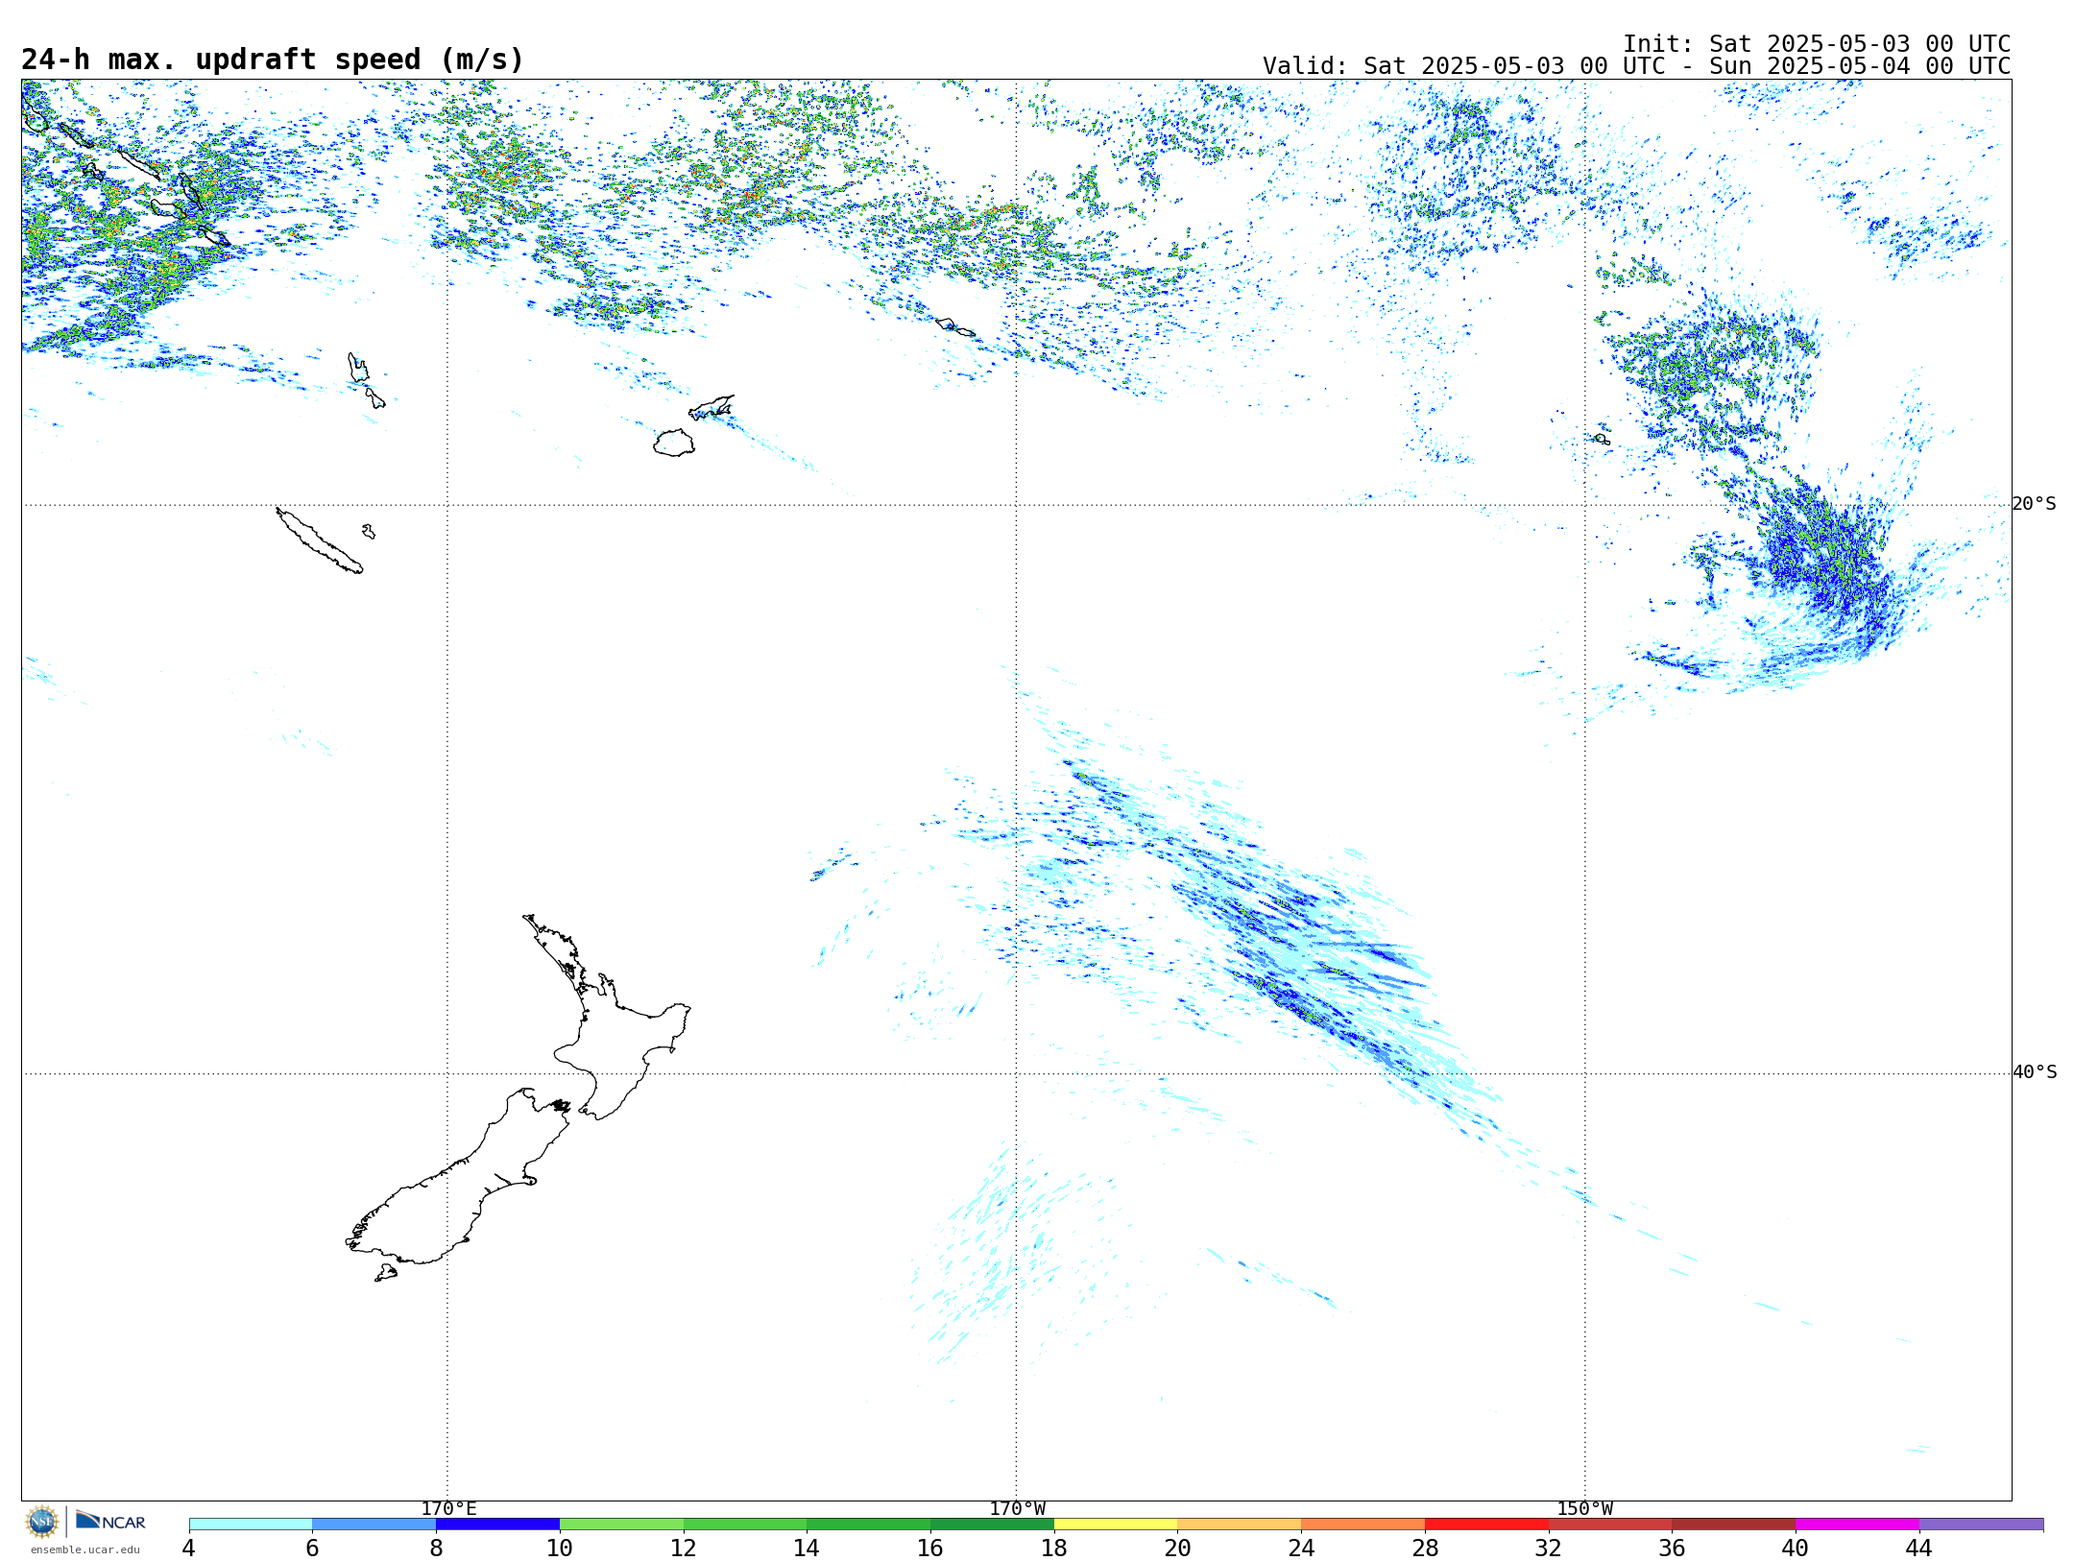The height and width of the screenshot is (1561, 2074).
Task: Click the dark brown-red 36–40 m/s color swatch
Action: click(x=1733, y=1525)
